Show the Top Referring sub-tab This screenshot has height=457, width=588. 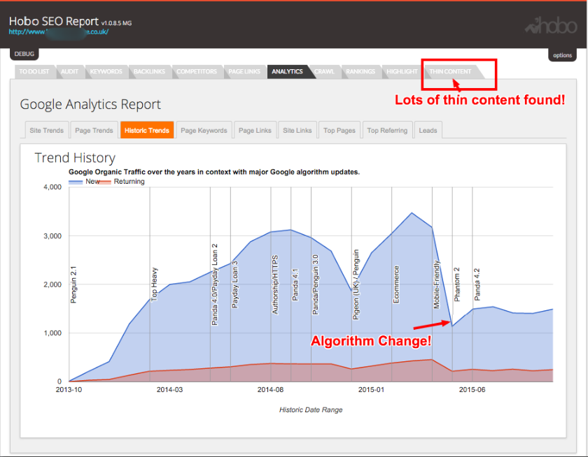pos(387,130)
